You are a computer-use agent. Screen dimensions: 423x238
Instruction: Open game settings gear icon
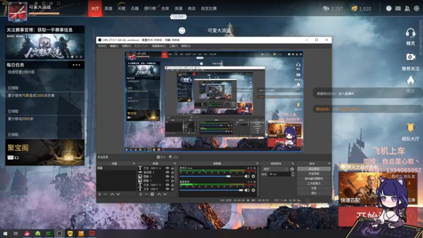417,8
